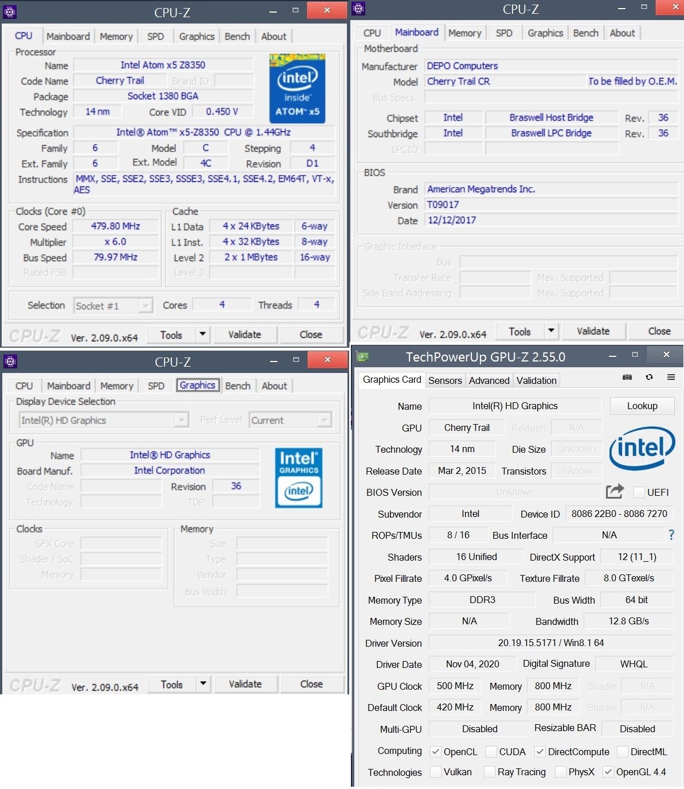684x789 pixels.
Task: Click Close button in the CPU window
Action: 311,334
